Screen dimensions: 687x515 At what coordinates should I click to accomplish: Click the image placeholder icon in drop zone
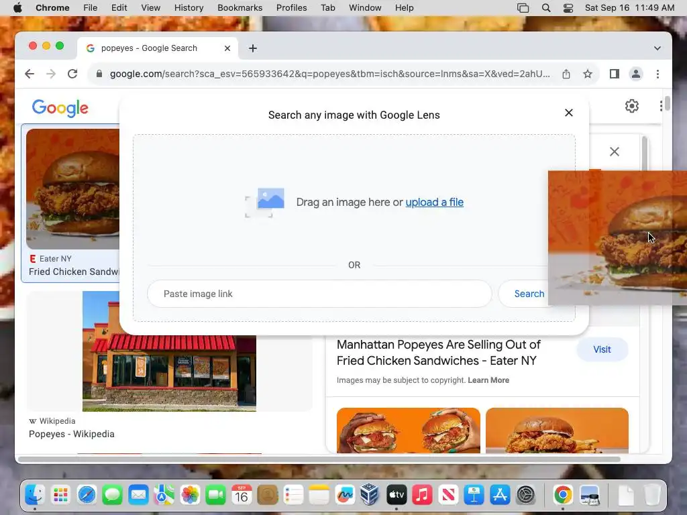point(265,203)
